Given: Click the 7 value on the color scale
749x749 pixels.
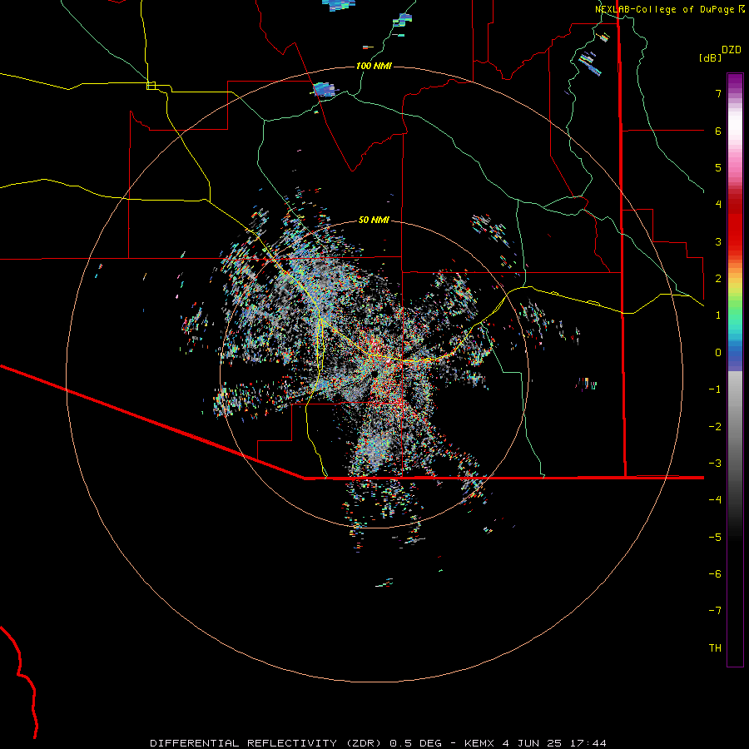Looking at the screenshot, I should click(x=718, y=93).
